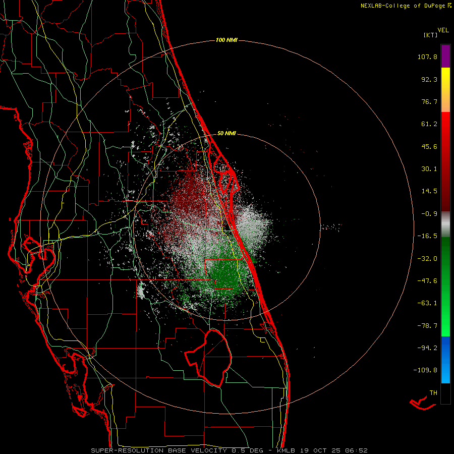
Task: Click the 30.1 velocity scale value
Action: click(x=429, y=169)
